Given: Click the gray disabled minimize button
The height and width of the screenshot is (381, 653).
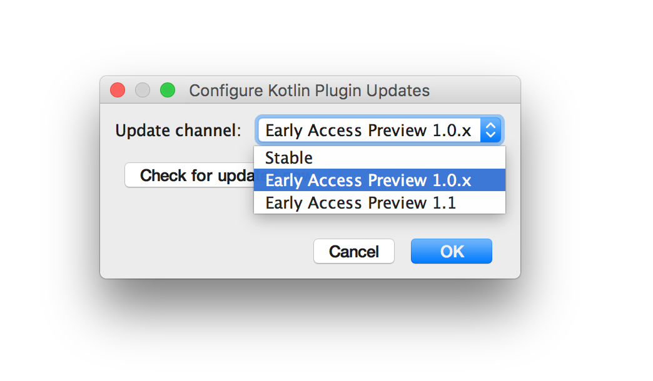Looking at the screenshot, I should 143,90.
